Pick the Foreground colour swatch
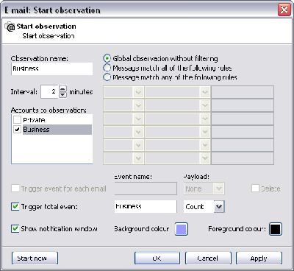294x271 pixels. point(276,229)
